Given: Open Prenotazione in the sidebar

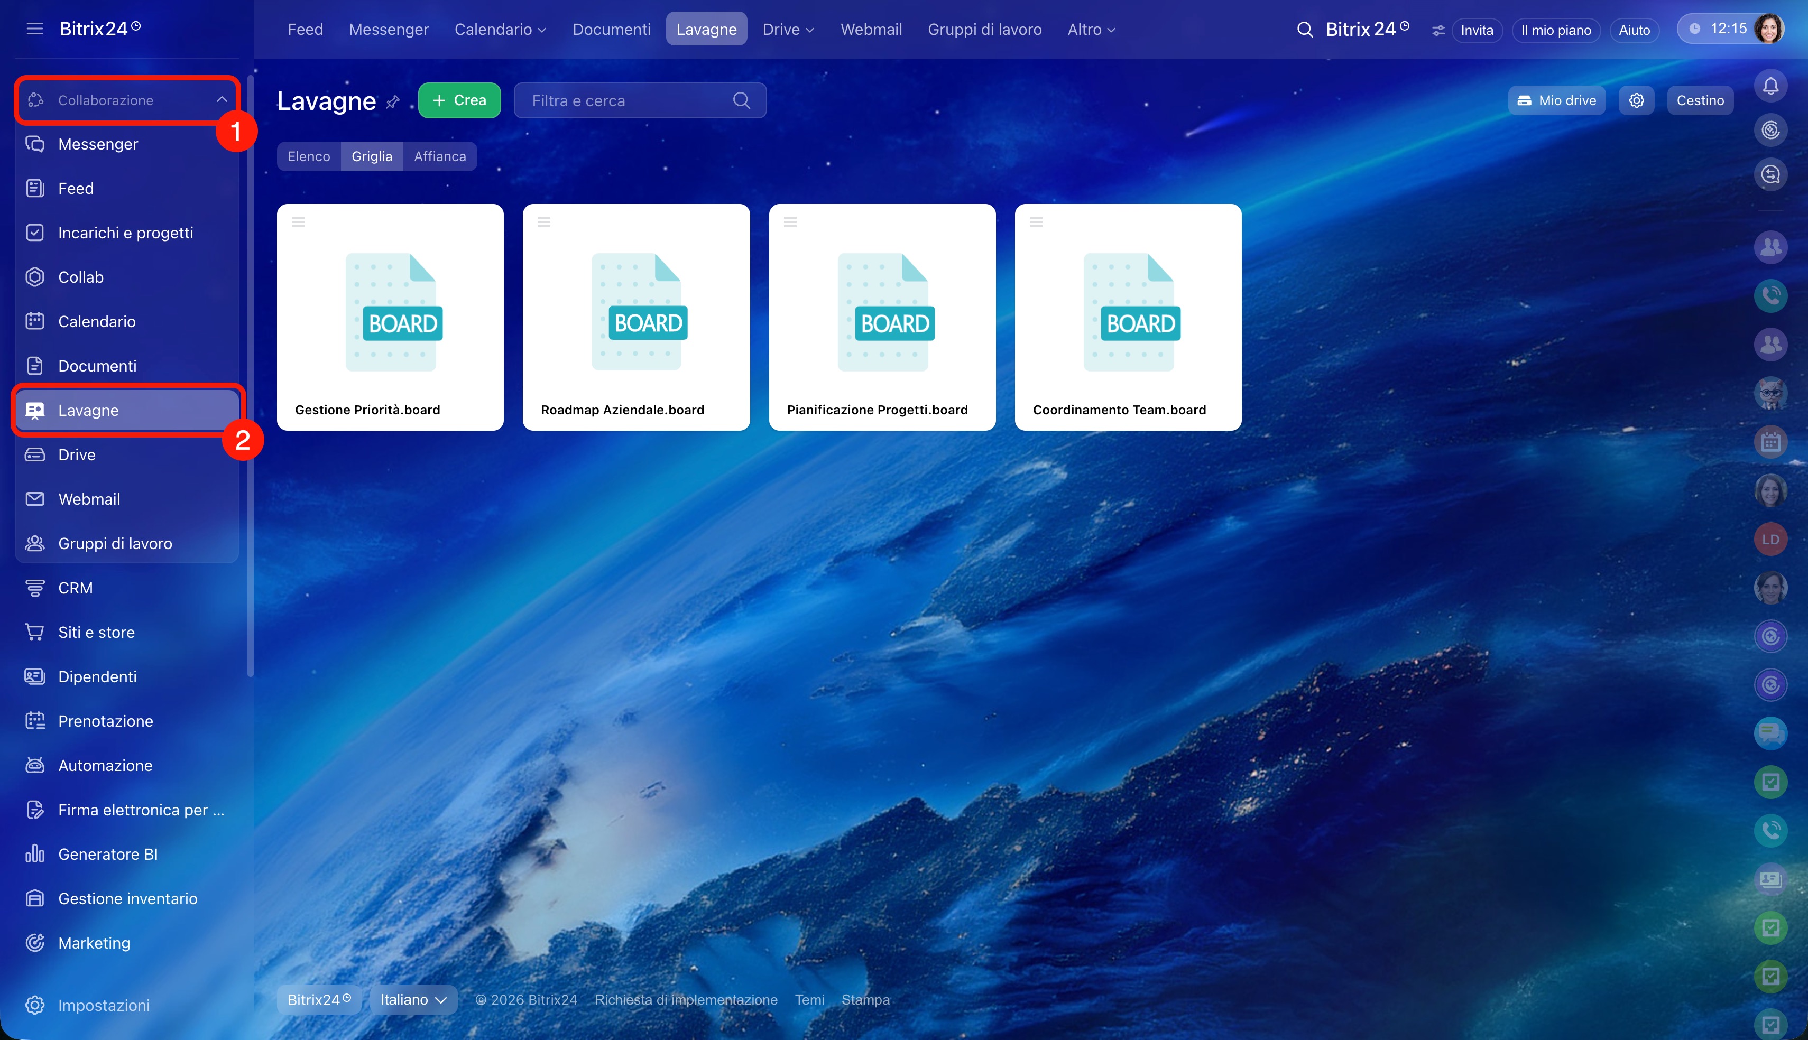Looking at the screenshot, I should 127,721.
